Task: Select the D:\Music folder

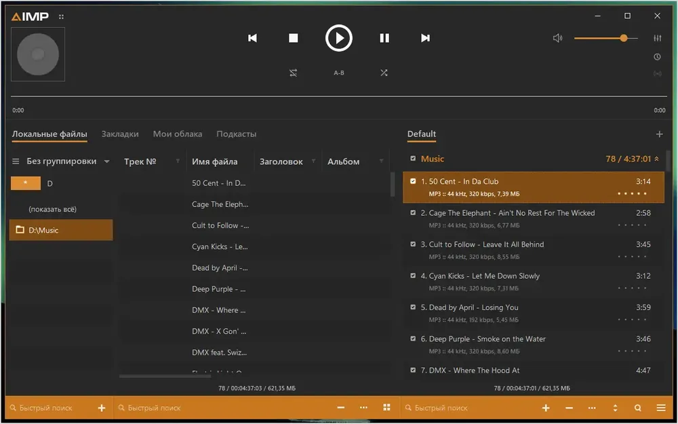Action: click(60, 230)
